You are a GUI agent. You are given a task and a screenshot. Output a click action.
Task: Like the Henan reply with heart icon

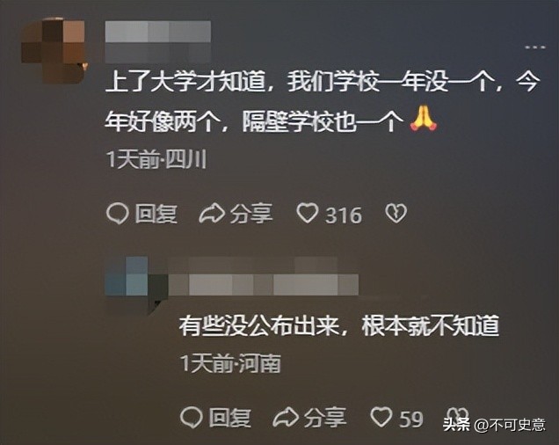coord(381,417)
